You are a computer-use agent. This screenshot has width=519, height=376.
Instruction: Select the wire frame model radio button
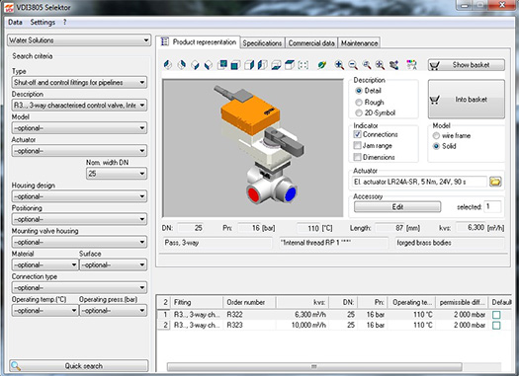click(436, 135)
